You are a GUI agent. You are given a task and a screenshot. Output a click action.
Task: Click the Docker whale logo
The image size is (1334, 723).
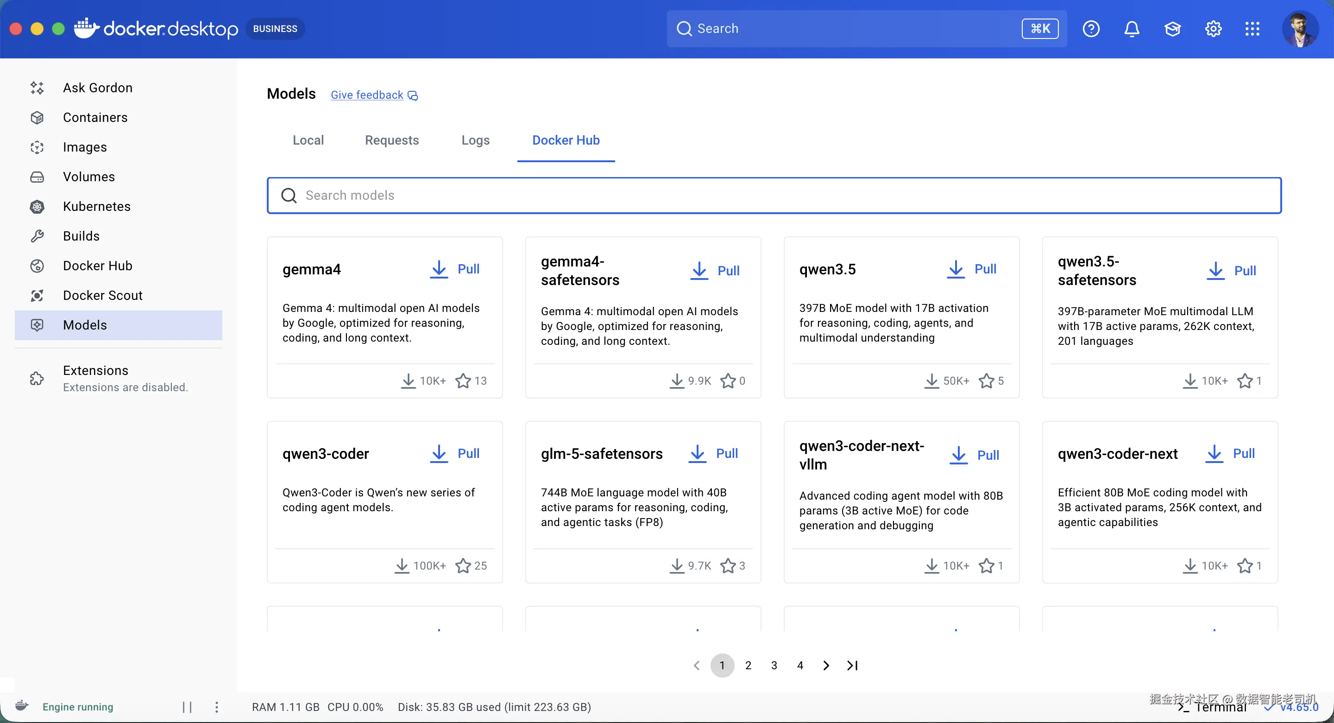coord(86,28)
